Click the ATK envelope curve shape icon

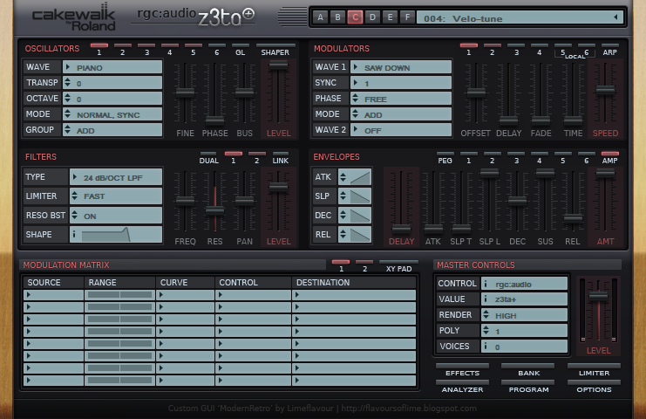tap(360, 177)
